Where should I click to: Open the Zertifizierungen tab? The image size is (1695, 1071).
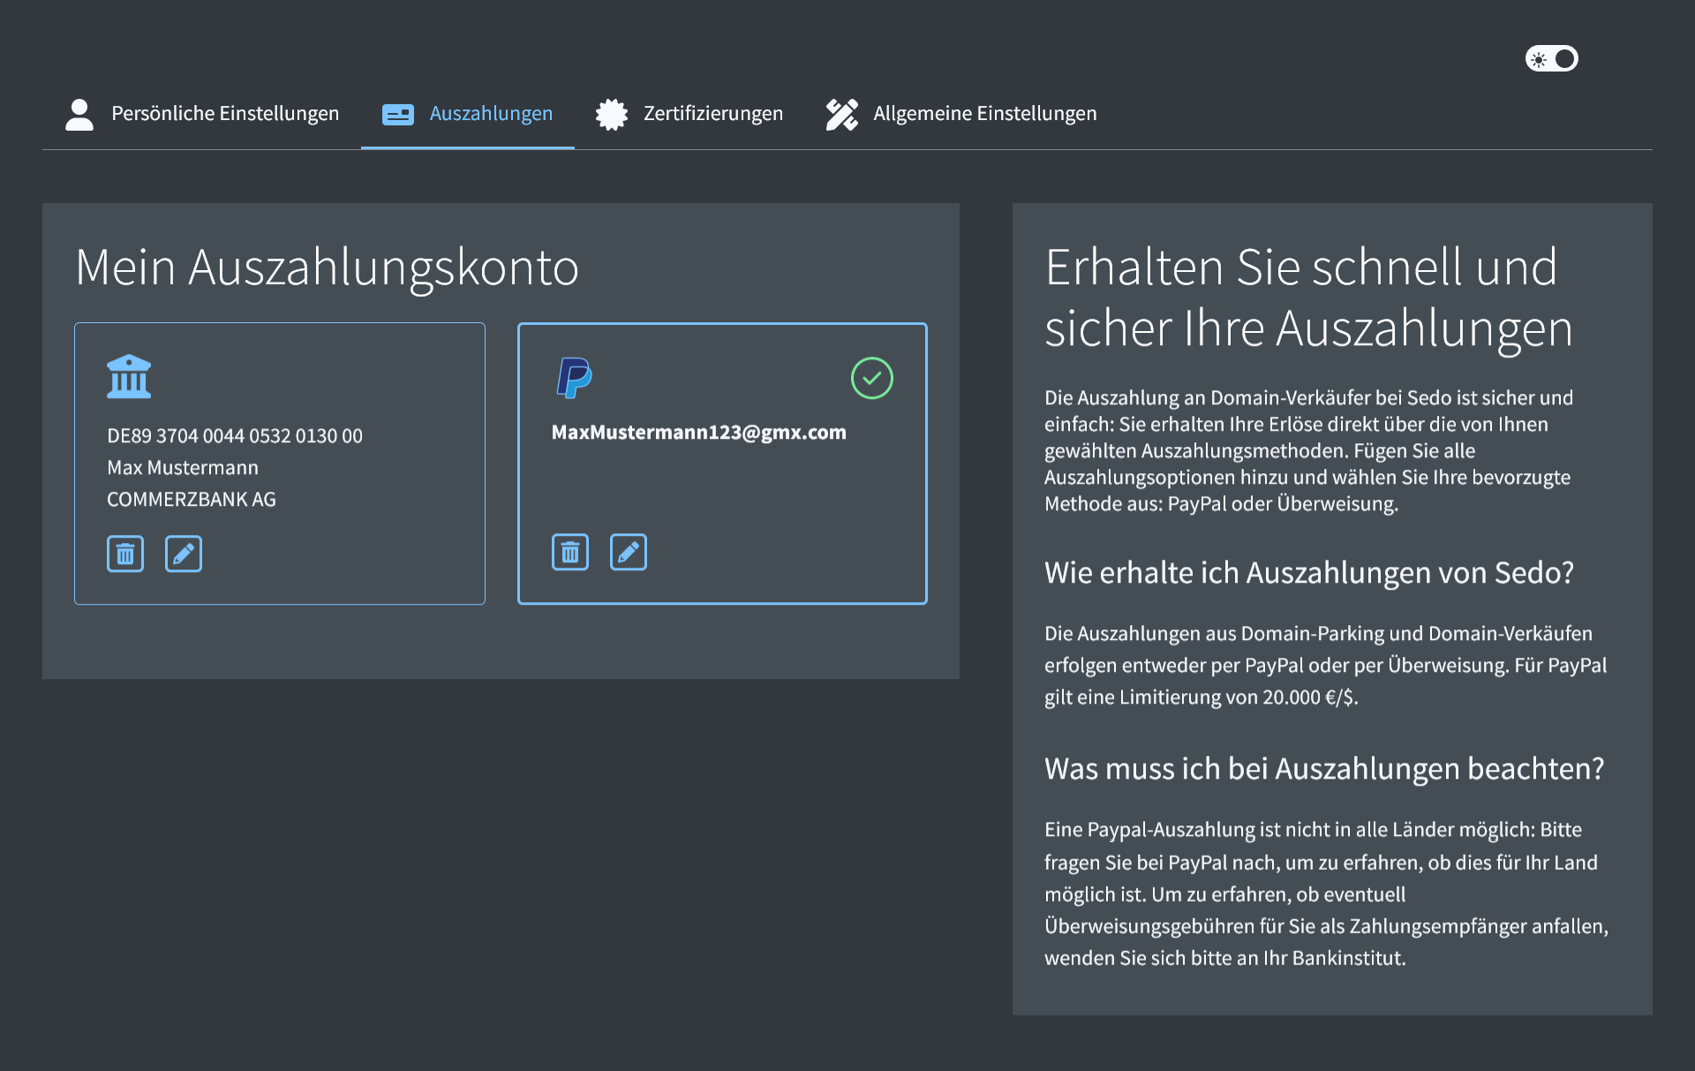coord(712,114)
